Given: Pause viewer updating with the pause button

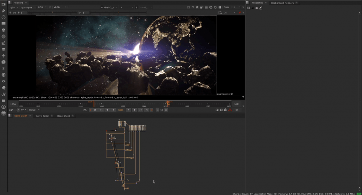Looking at the screenshot, I should [220, 7].
